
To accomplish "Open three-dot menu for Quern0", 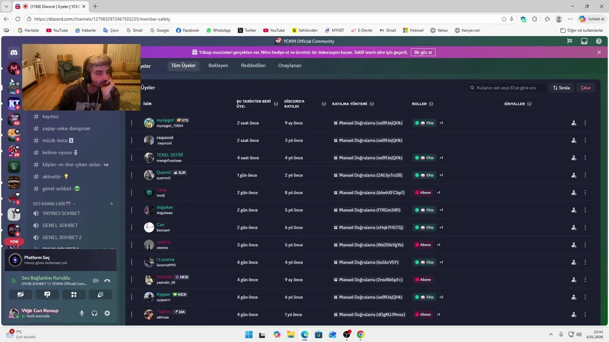I will [x=585, y=175].
